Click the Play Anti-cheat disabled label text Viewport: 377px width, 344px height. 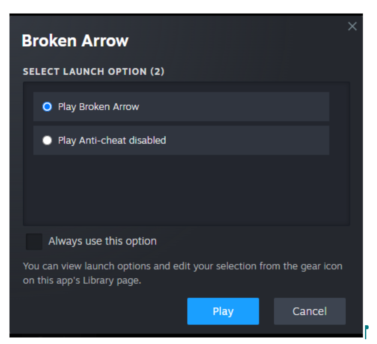112,140
